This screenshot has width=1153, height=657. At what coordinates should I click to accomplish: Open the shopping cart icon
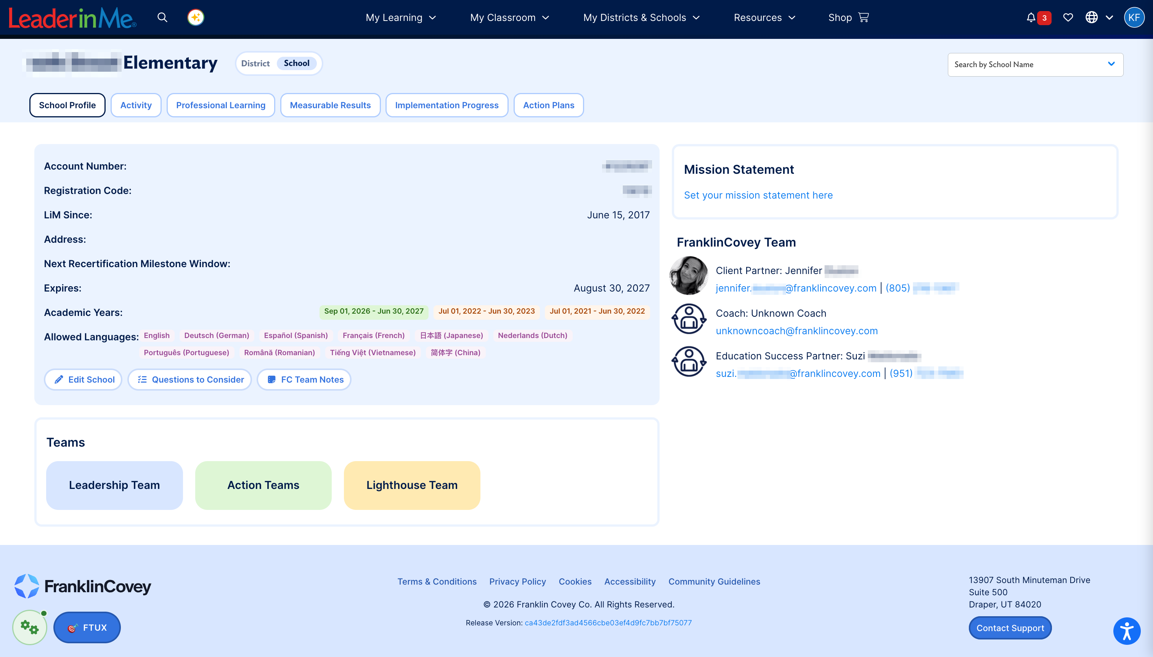pos(864,18)
